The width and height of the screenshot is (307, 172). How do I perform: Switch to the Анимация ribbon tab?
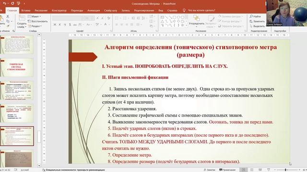94,11
